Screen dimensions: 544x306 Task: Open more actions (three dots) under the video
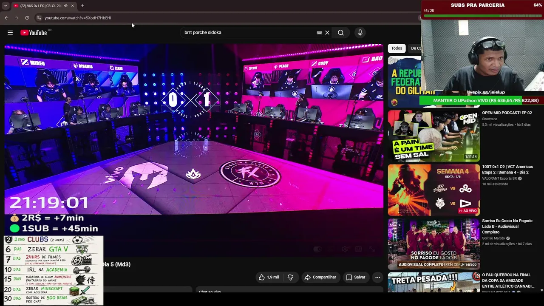pos(377,277)
